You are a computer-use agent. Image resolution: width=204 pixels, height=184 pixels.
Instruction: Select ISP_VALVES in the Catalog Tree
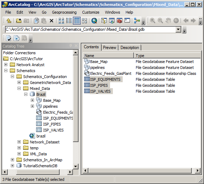[x=53, y=130]
